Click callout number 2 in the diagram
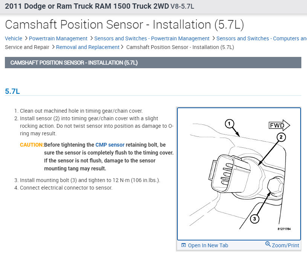The height and width of the screenshot is (271, 307). point(280,138)
